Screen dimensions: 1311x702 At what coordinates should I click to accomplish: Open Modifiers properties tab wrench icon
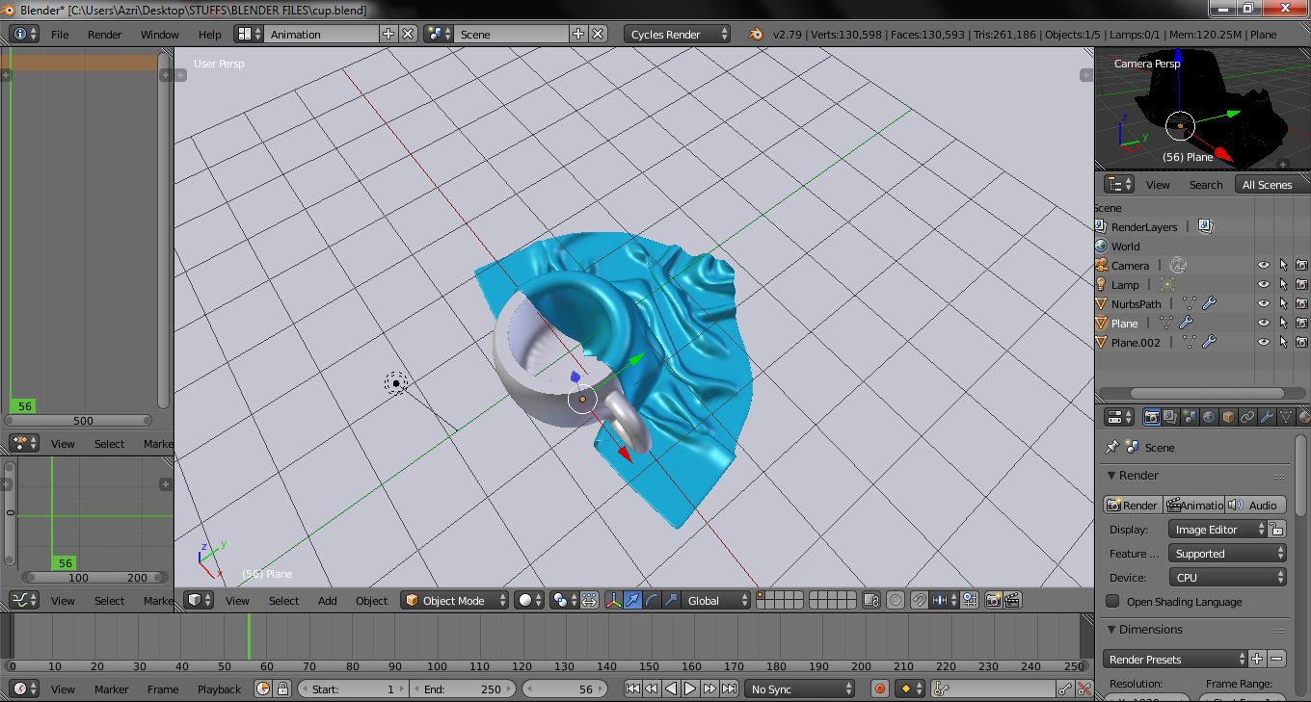click(x=1267, y=417)
